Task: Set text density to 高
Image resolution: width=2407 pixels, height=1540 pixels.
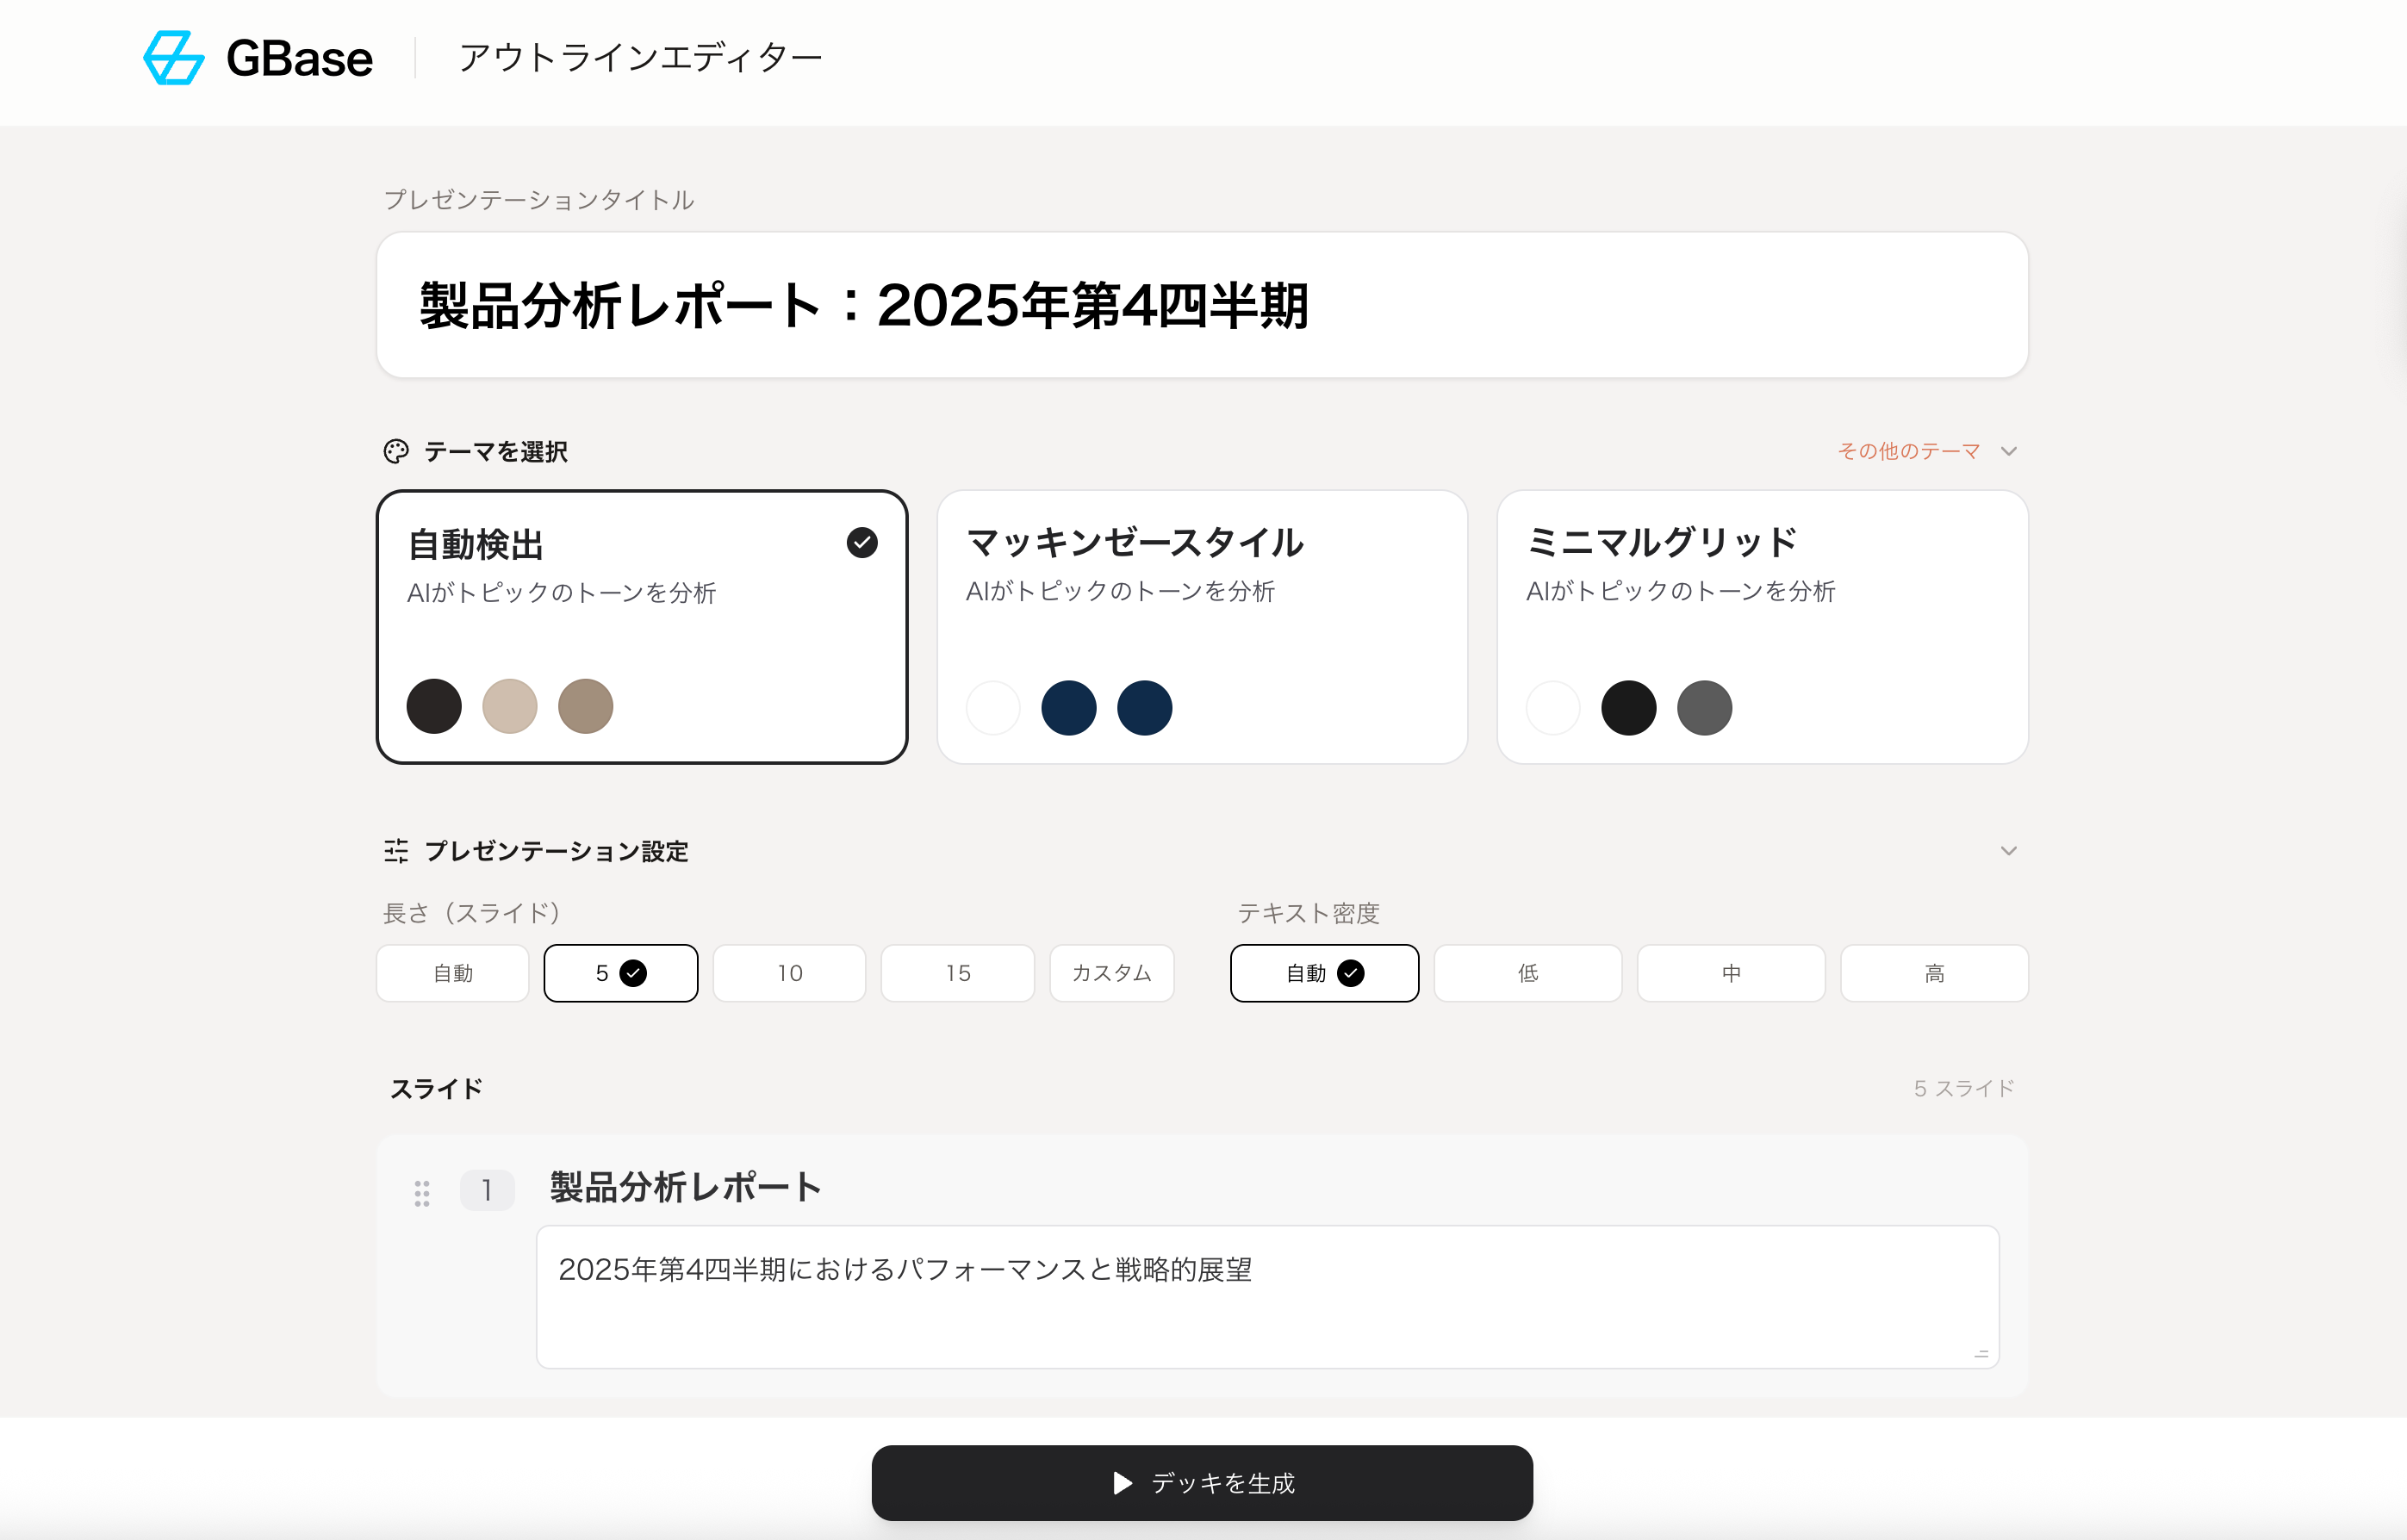Action: (x=1934, y=973)
